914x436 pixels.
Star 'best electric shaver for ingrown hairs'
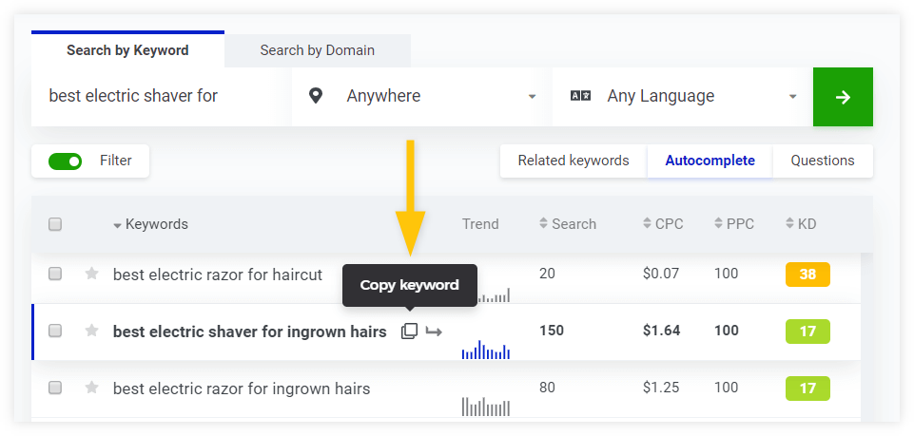[92, 332]
